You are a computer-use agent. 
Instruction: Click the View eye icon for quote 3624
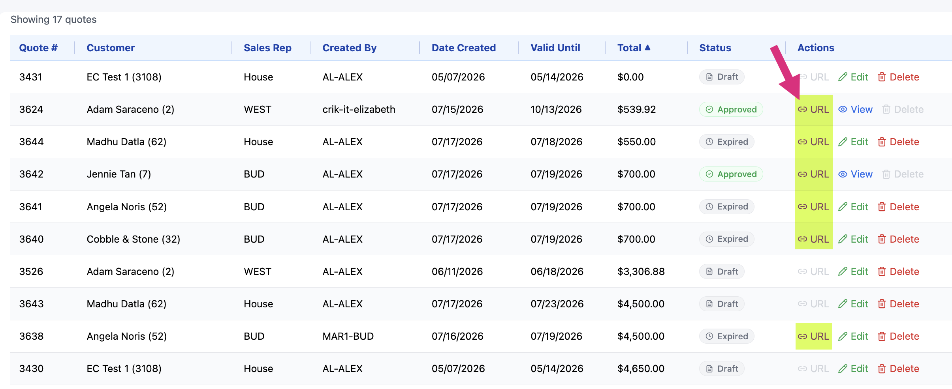843,110
